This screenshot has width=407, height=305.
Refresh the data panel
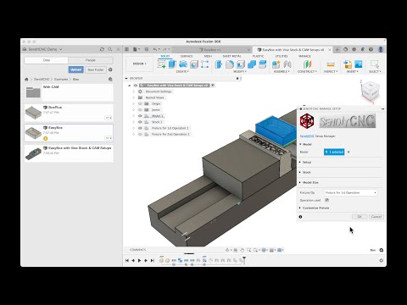[102, 49]
